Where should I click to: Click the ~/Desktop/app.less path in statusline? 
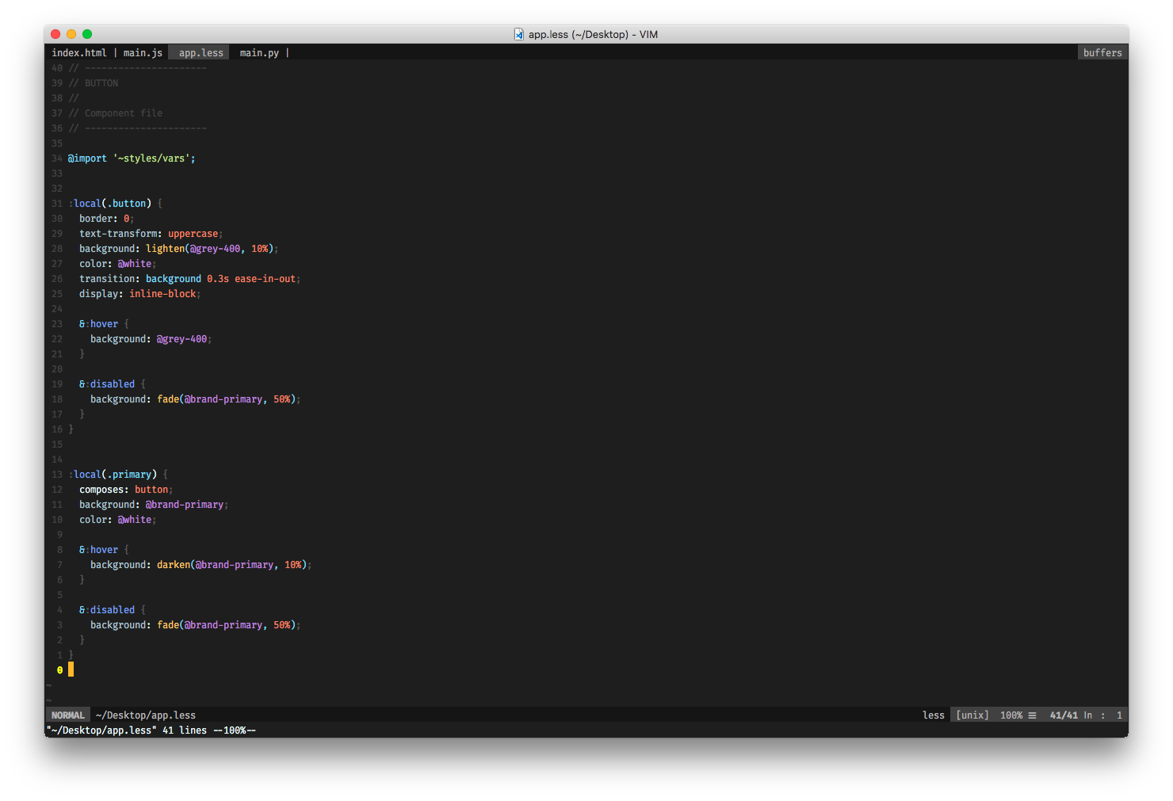tap(146, 715)
